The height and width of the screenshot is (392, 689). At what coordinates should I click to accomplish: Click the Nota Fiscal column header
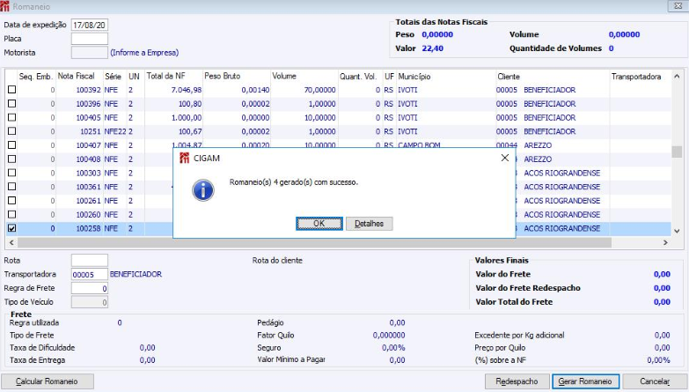click(77, 77)
